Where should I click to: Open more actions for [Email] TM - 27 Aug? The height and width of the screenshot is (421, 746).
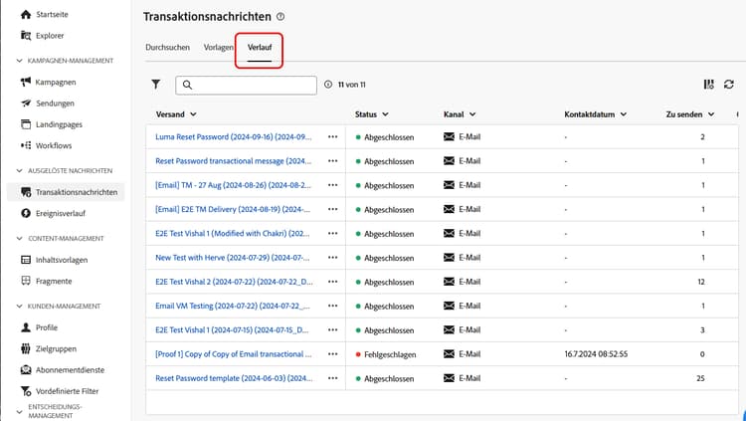coord(332,185)
